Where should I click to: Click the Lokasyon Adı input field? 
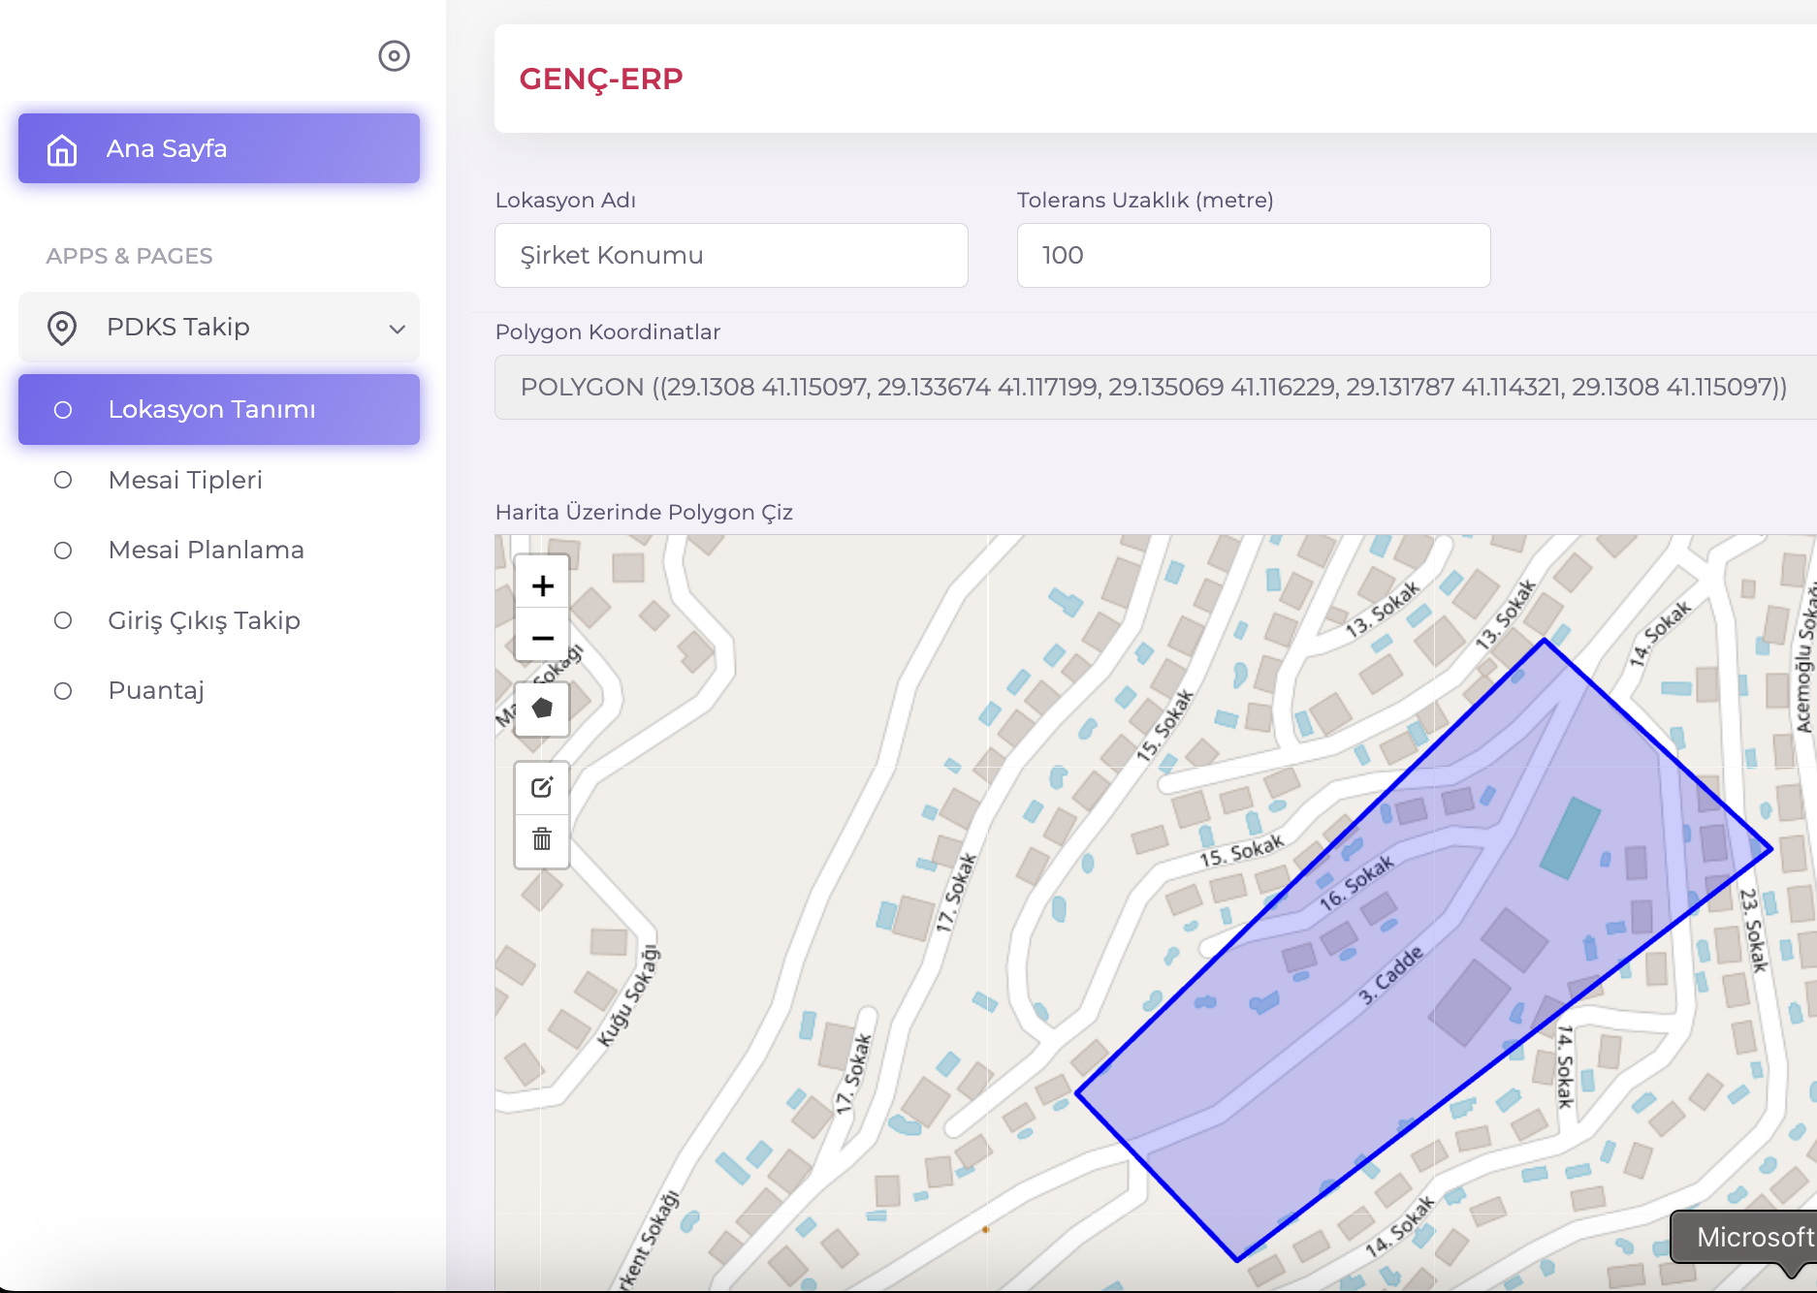click(x=731, y=255)
